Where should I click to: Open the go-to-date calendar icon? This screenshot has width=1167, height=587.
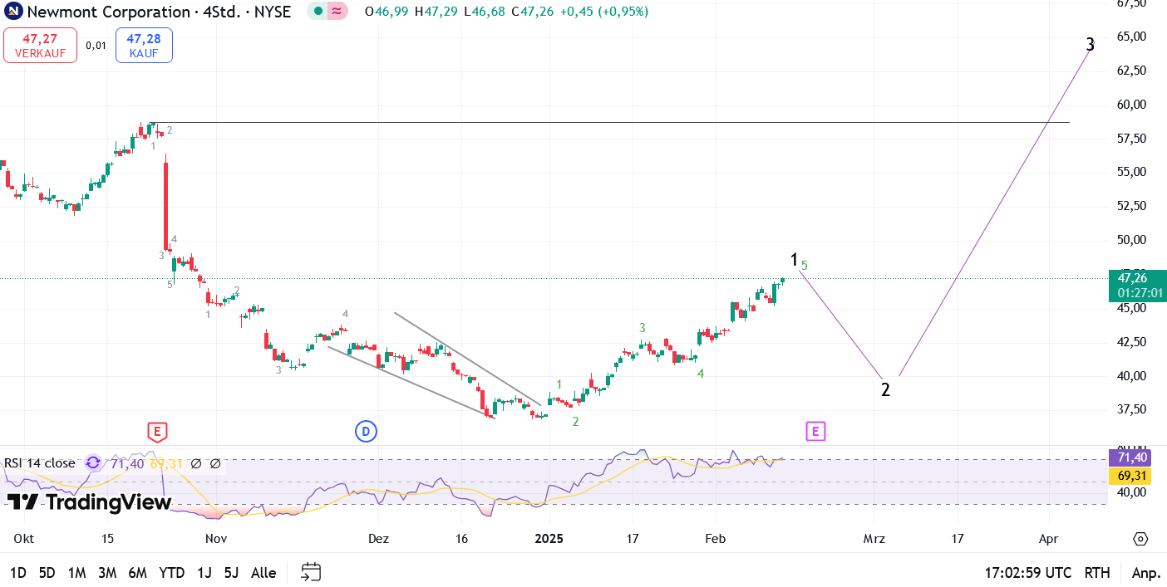[311, 572]
